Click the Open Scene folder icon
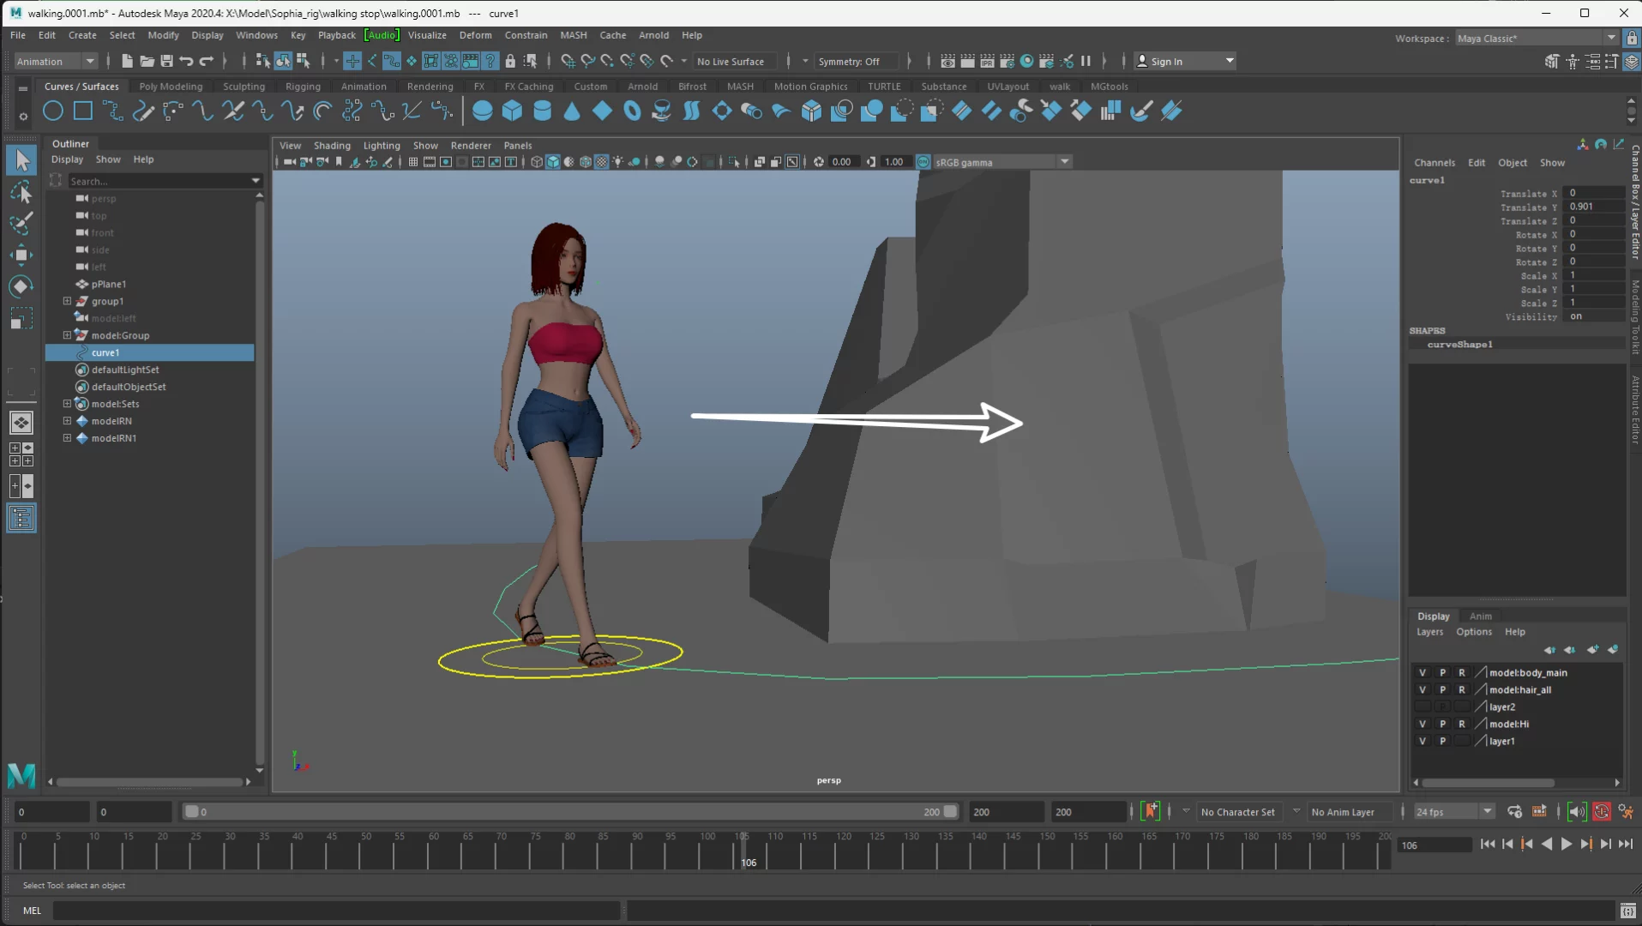The image size is (1642, 926). click(x=147, y=61)
